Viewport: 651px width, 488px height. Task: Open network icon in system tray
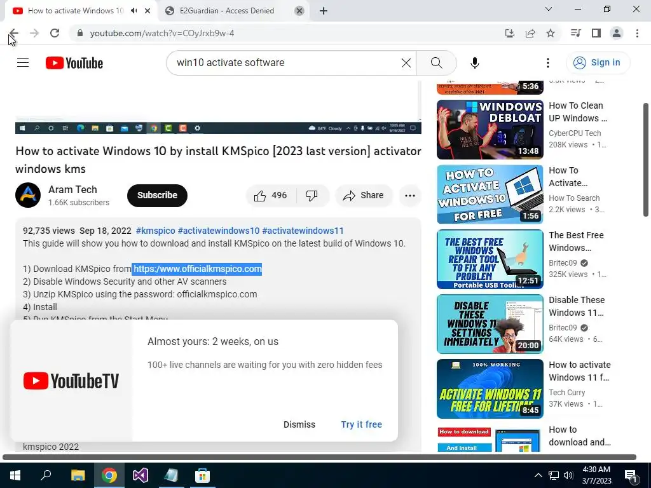[554, 475]
